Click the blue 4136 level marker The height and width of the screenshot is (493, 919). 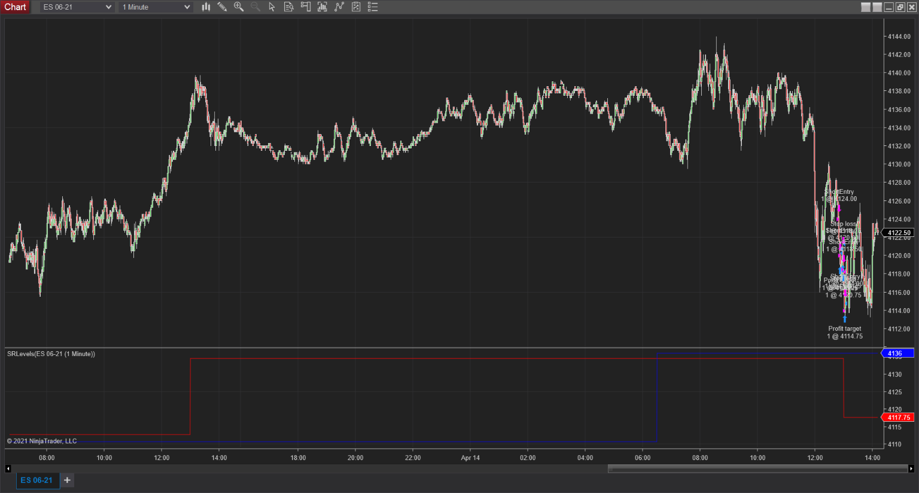(x=898, y=354)
